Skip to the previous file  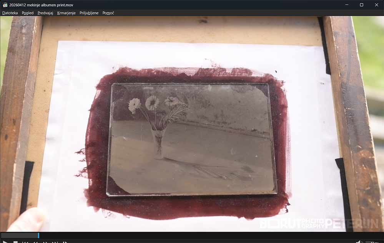click(25, 242)
